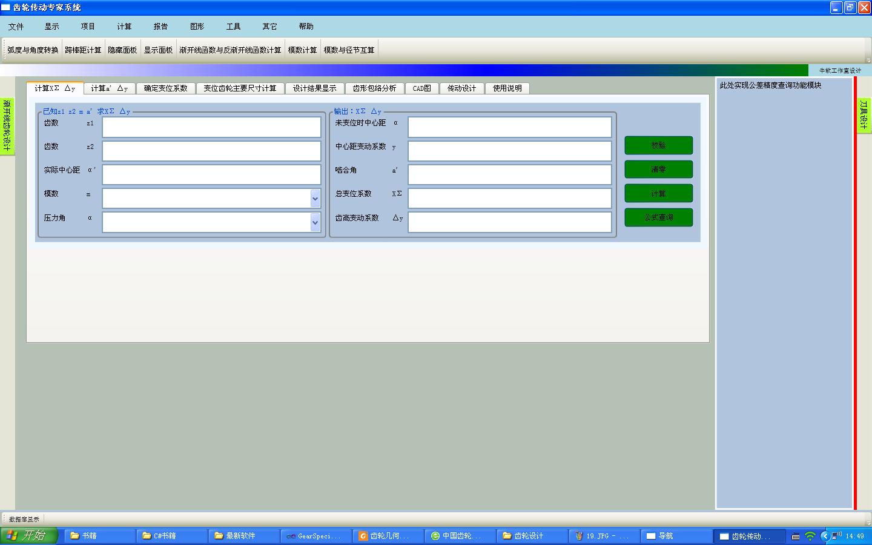Click 模数计算 toolbar button
Image resolution: width=872 pixels, height=545 pixels.
302,50
